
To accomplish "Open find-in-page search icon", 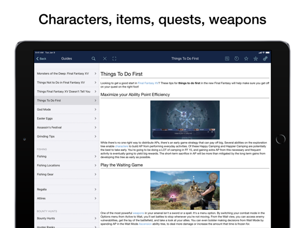I will 227,58.
